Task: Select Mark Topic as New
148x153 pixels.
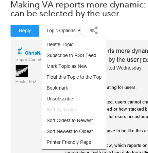Action: click(x=67, y=66)
